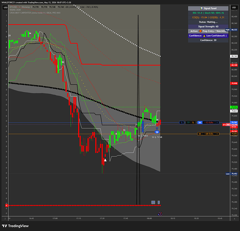This screenshot has width=240, height=231.
Task: Click the 16:45 label on the time axis
Action: [31, 219]
